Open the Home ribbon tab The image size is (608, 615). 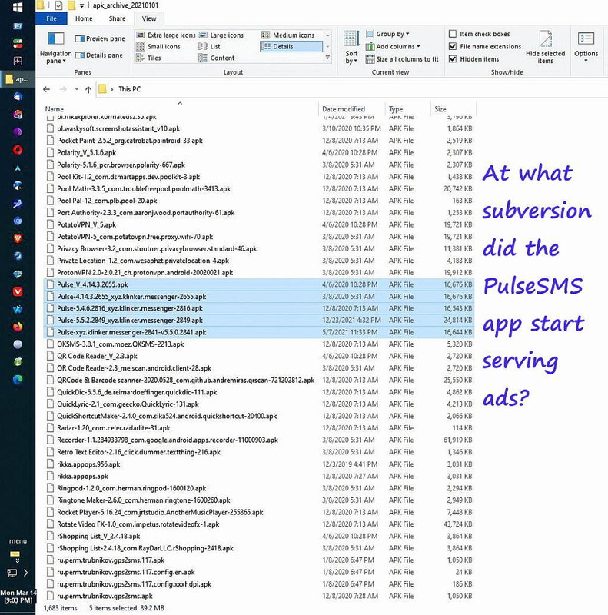coord(84,18)
